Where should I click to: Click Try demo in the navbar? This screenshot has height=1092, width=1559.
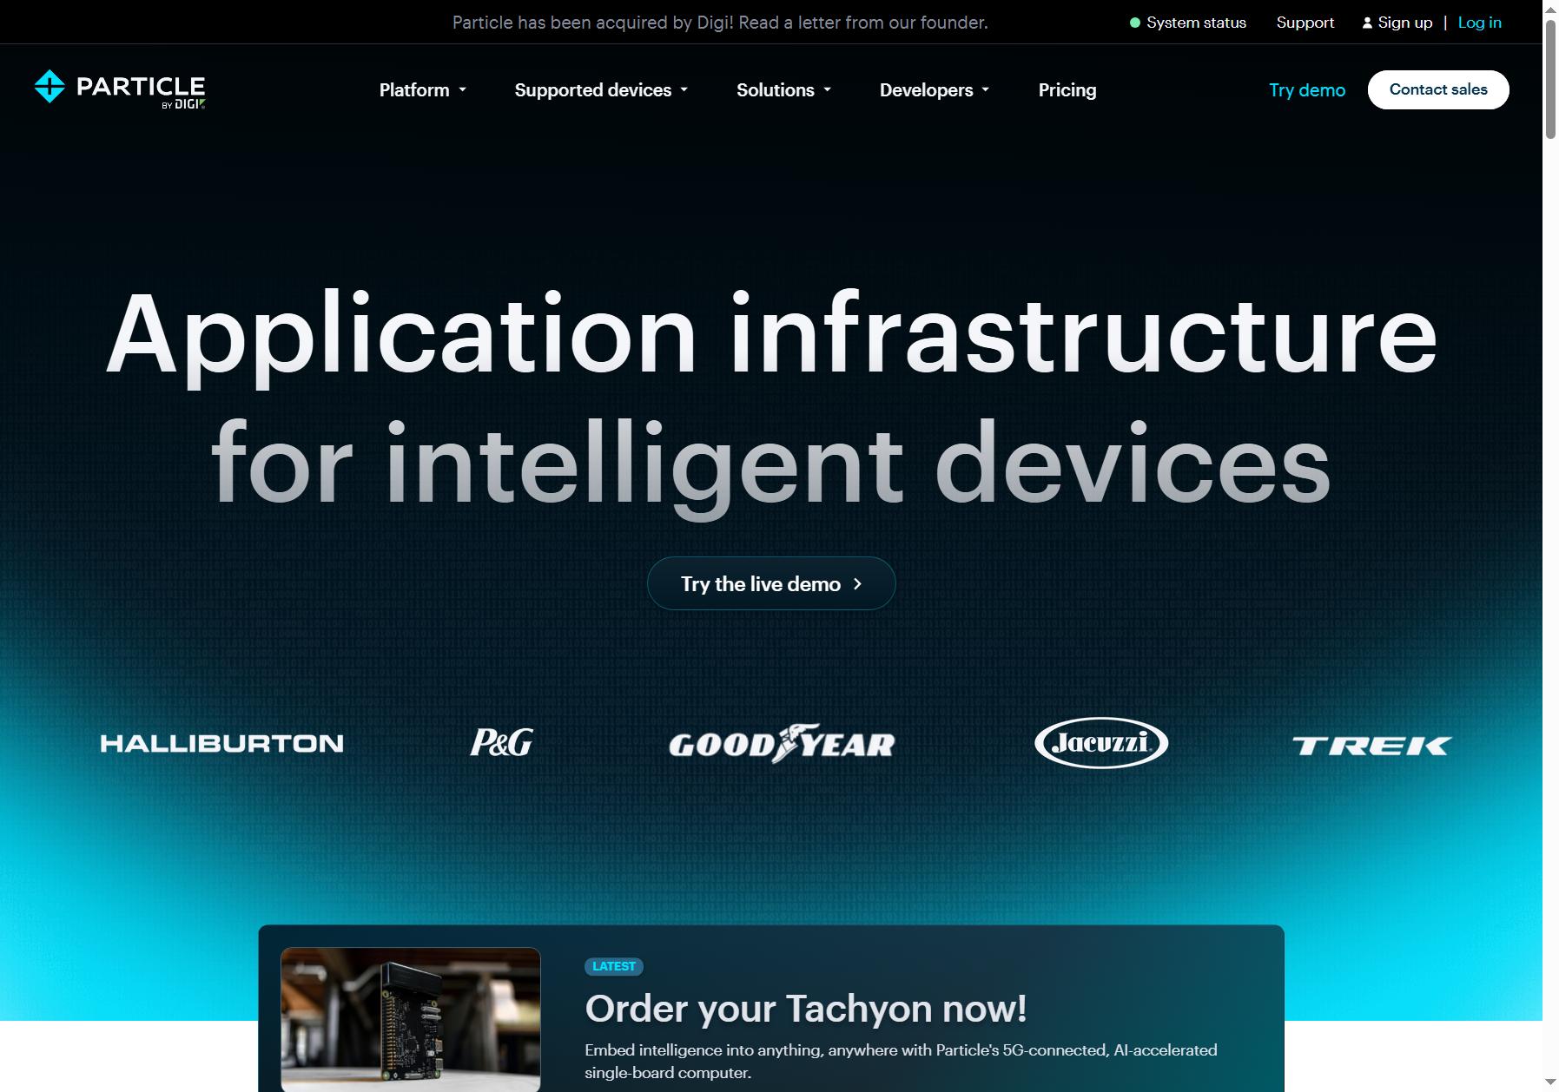coord(1306,90)
